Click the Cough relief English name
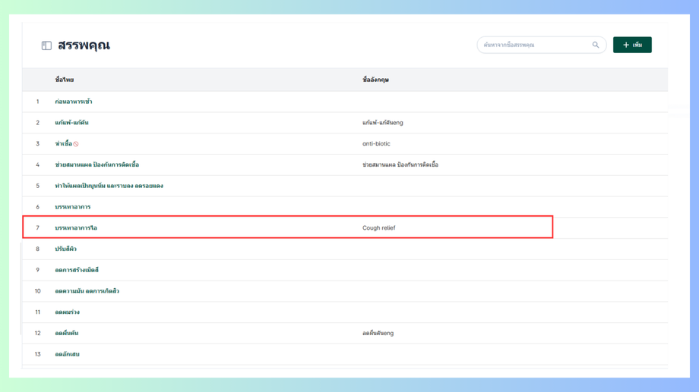 pos(378,227)
